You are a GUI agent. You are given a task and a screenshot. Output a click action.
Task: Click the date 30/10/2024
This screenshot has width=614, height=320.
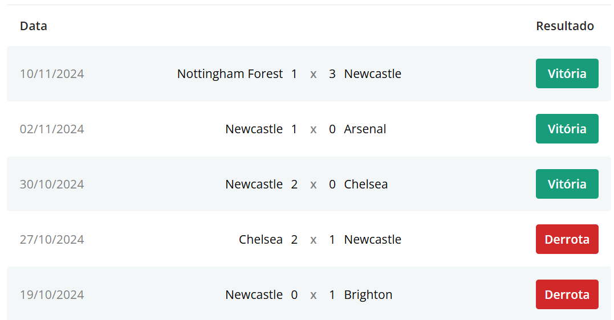(52, 184)
